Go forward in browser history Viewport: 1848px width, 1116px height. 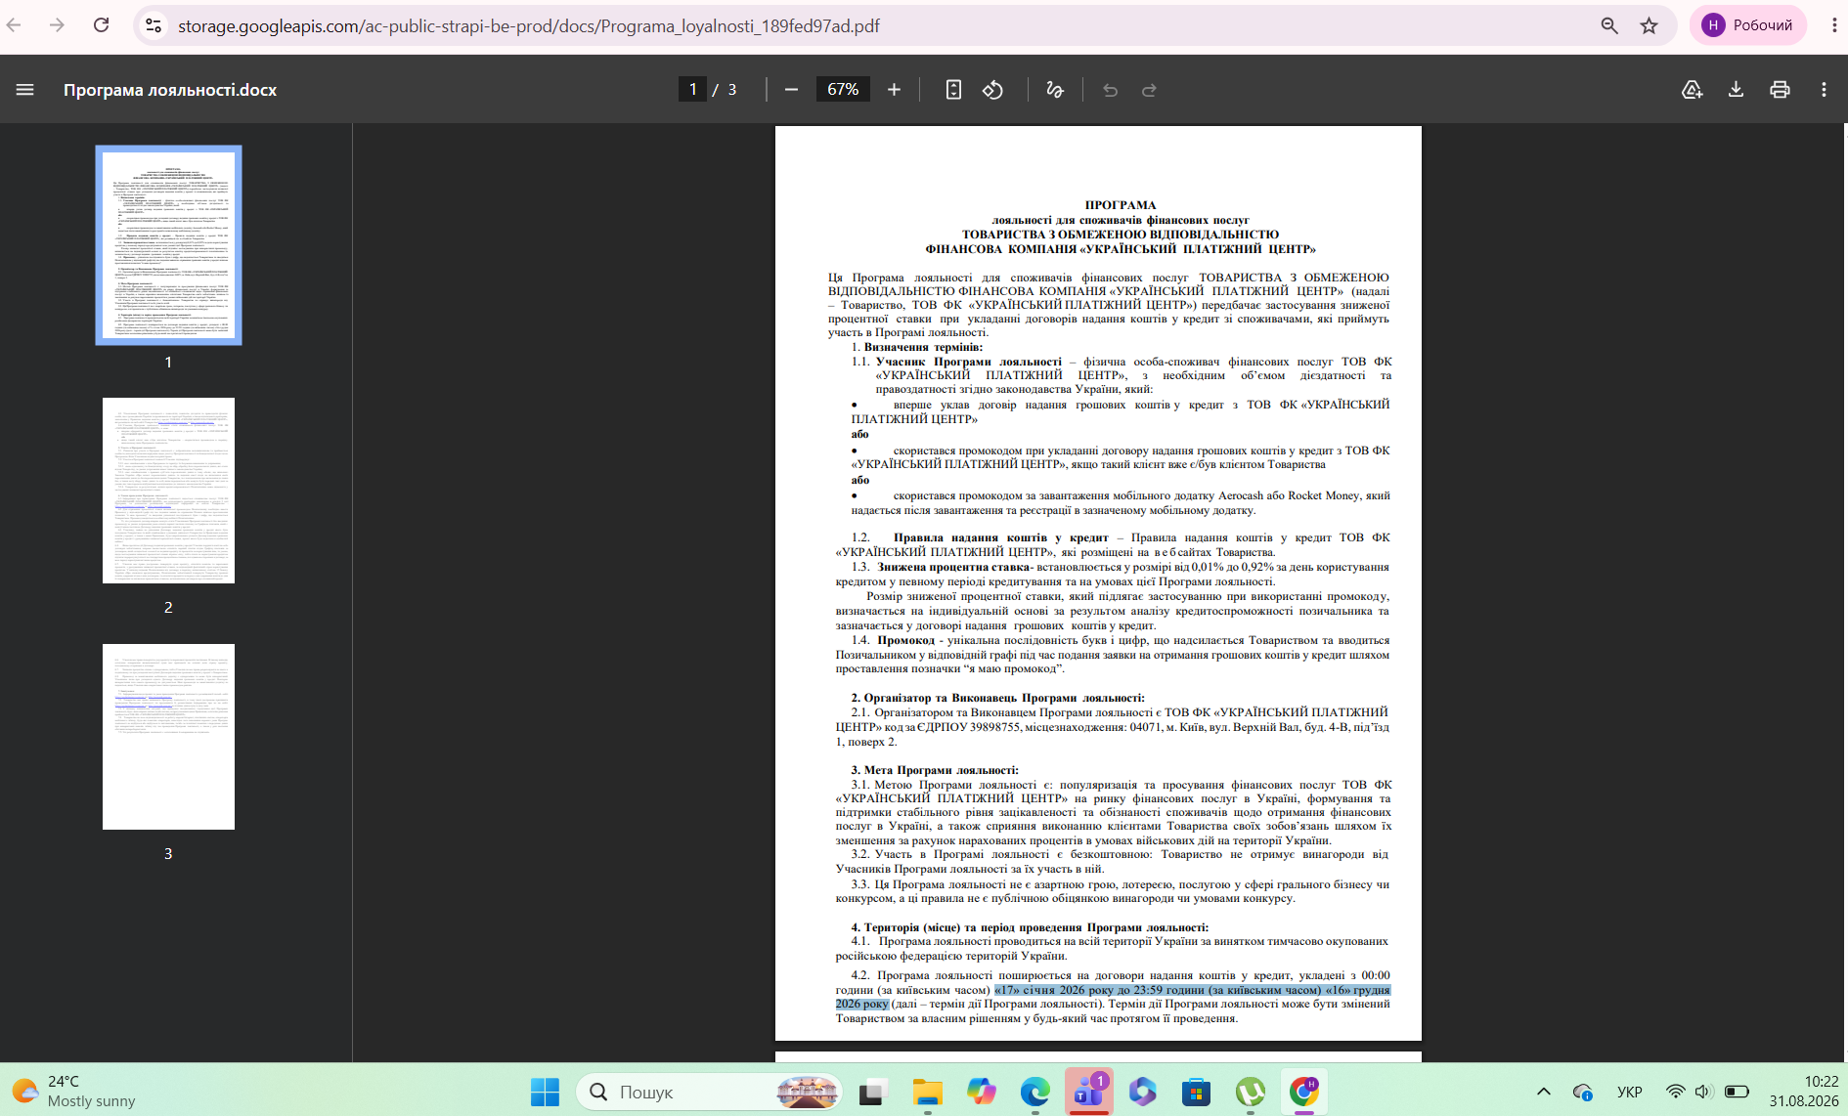tap(57, 25)
